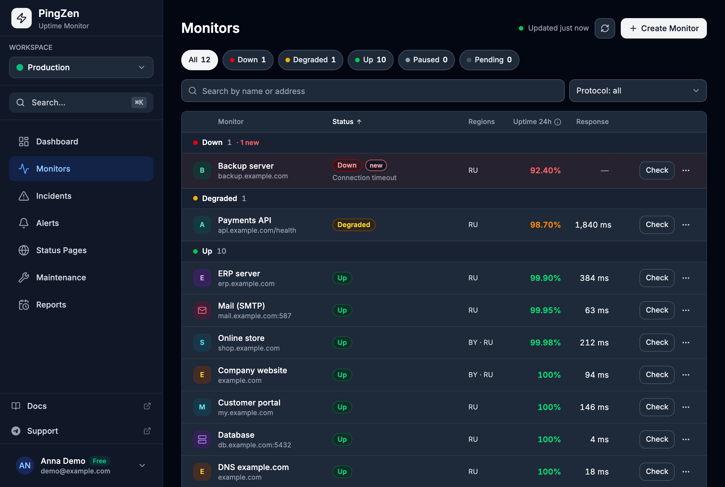Open more options for Database row
Viewport: 725px width, 487px height.
(x=686, y=439)
